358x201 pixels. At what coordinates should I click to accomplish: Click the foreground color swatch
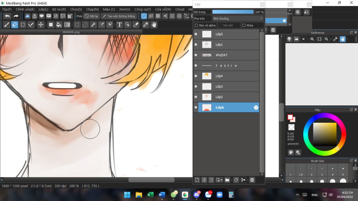[290, 117]
